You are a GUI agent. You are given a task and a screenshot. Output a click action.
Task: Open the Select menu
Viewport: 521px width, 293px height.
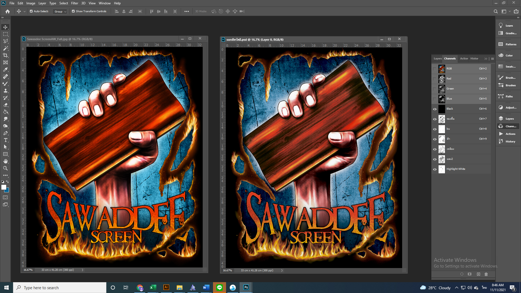[x=63, y=3]
